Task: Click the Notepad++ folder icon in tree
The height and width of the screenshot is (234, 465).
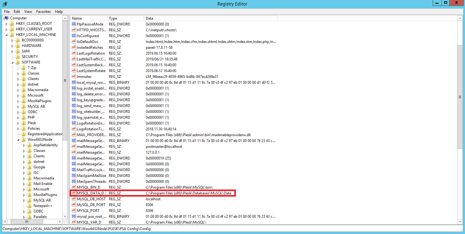Action: click(x=30, y=206)
